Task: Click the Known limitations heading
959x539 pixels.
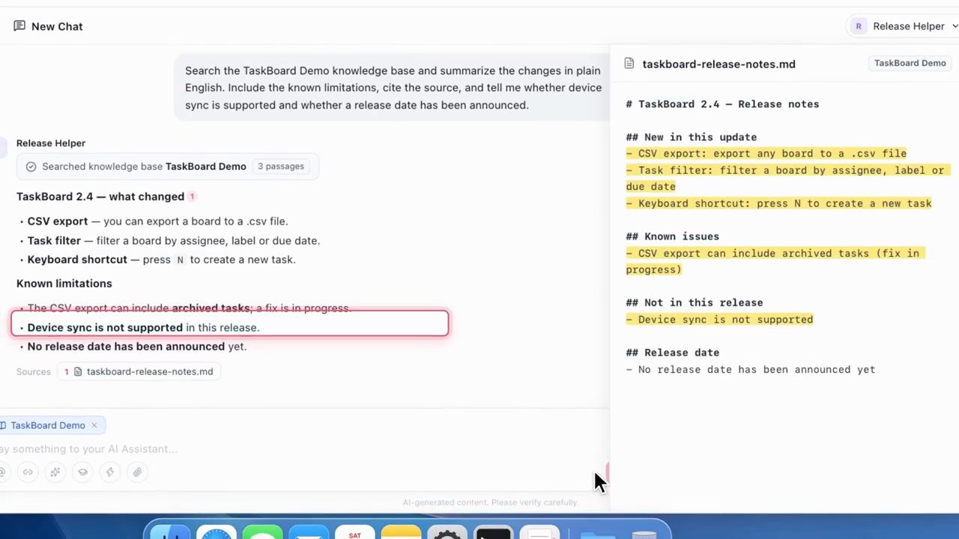Action: 64,284
